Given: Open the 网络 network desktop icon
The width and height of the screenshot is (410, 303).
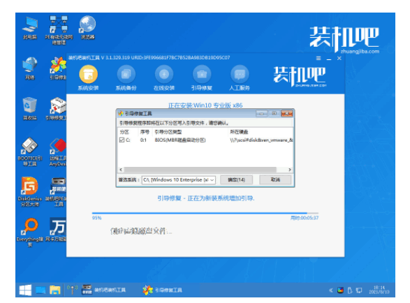Looking at the screenshot, I should [x=30, y=68].
